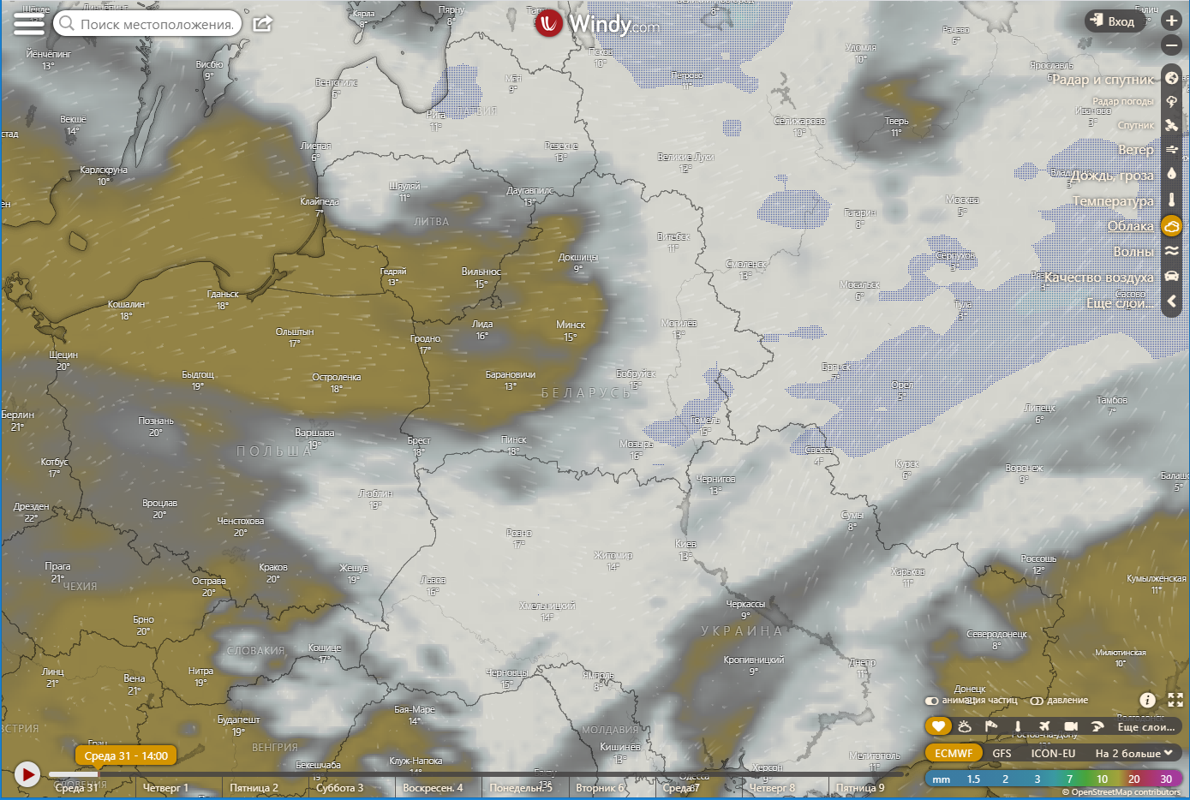Open the hamburger main menu
Screen dimensions: 1190x800
pyautogui.click(x=28, y=23)
